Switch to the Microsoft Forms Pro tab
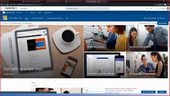The image size is (170, 96). pos(75,2)
